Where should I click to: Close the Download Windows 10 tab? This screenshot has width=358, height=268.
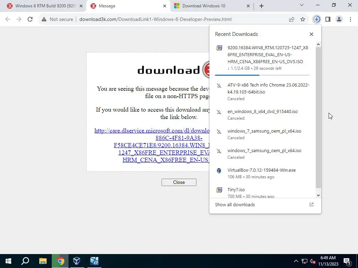pyautogui.click(x=248, y=6)
